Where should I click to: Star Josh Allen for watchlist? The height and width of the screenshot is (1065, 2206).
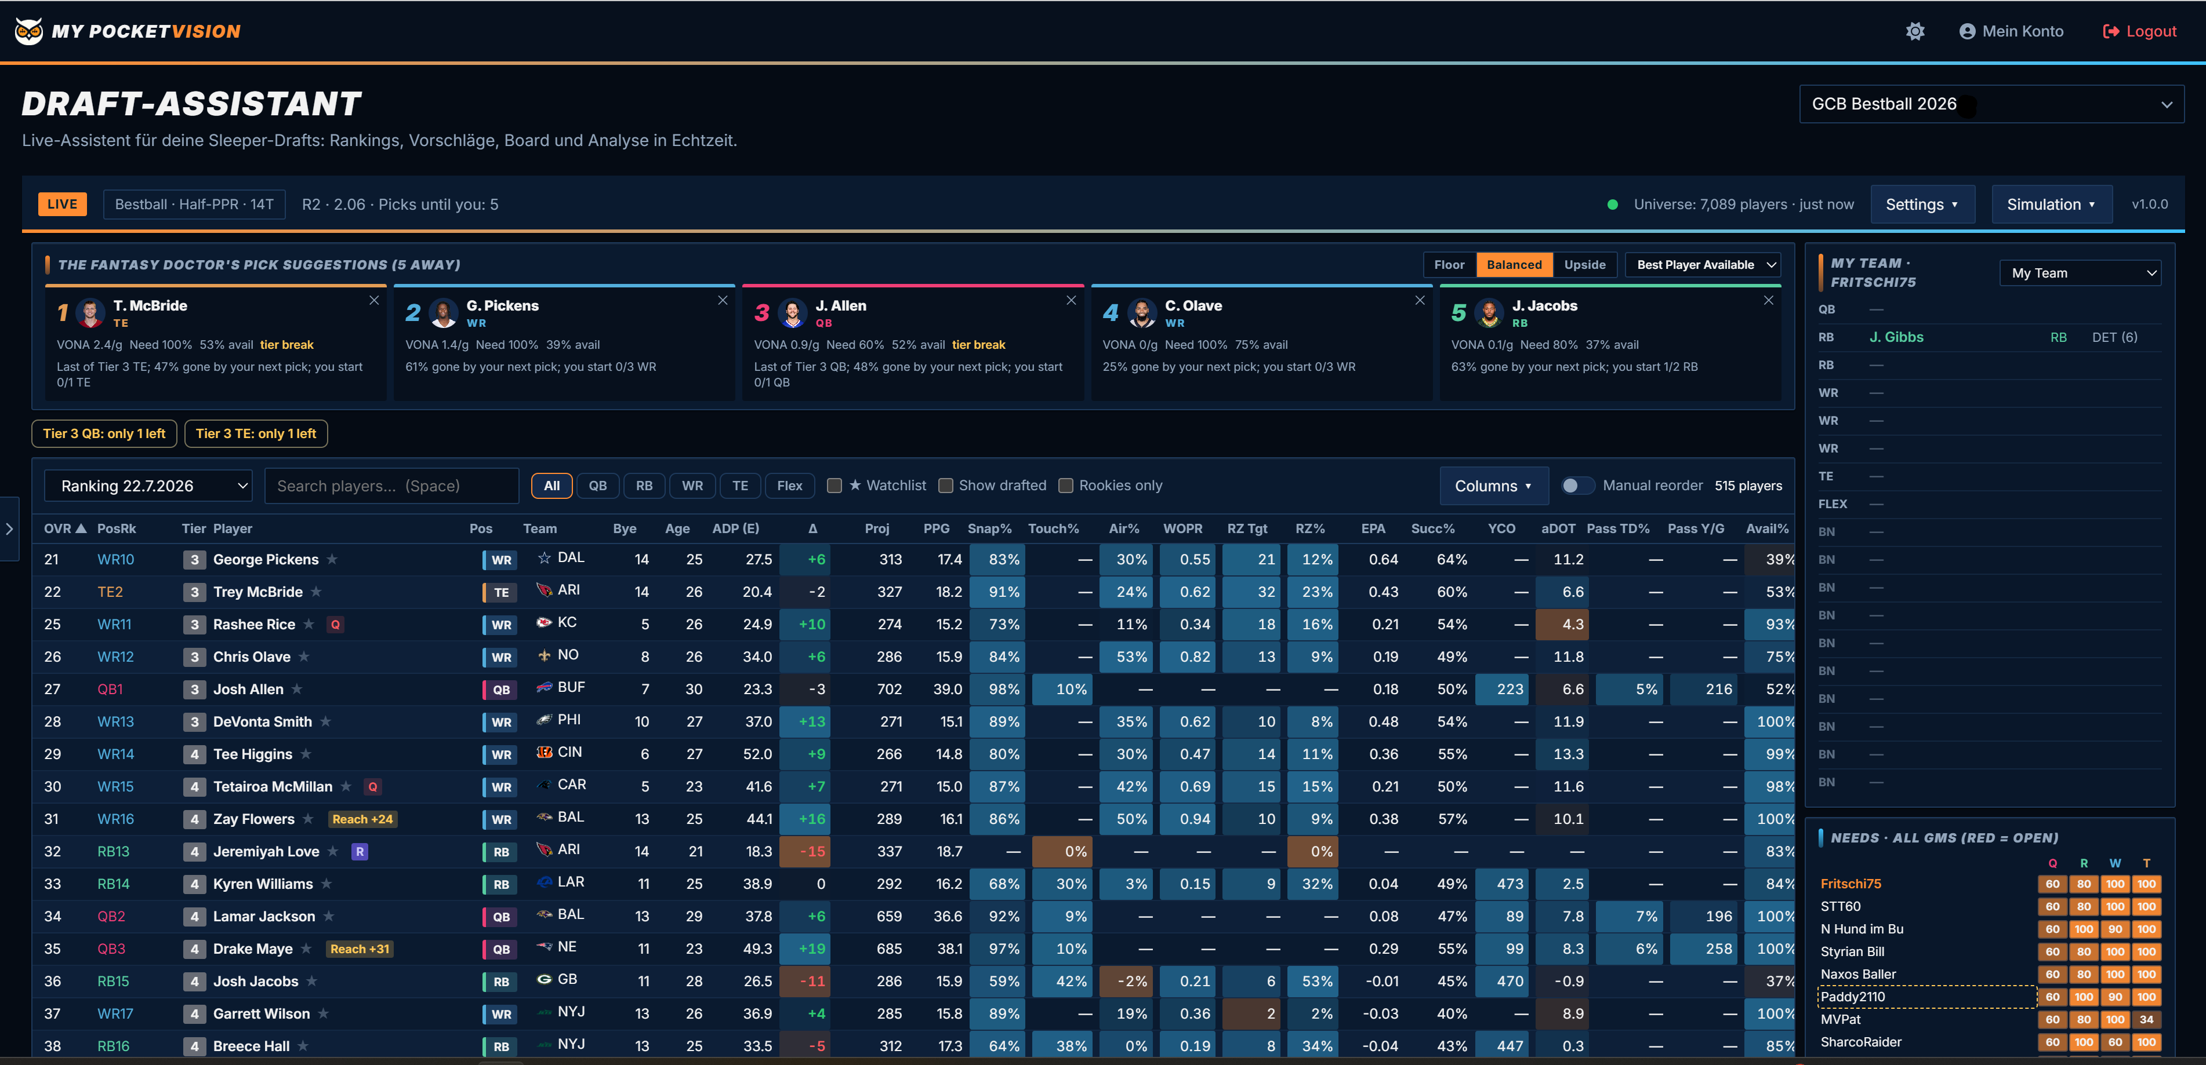tap(297, 688)
